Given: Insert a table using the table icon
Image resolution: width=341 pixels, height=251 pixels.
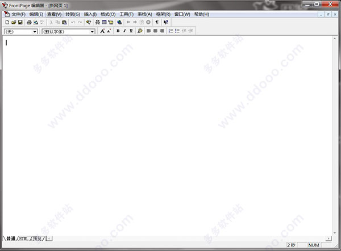Looking at the screenshot, I should click(x=104, y=22).
